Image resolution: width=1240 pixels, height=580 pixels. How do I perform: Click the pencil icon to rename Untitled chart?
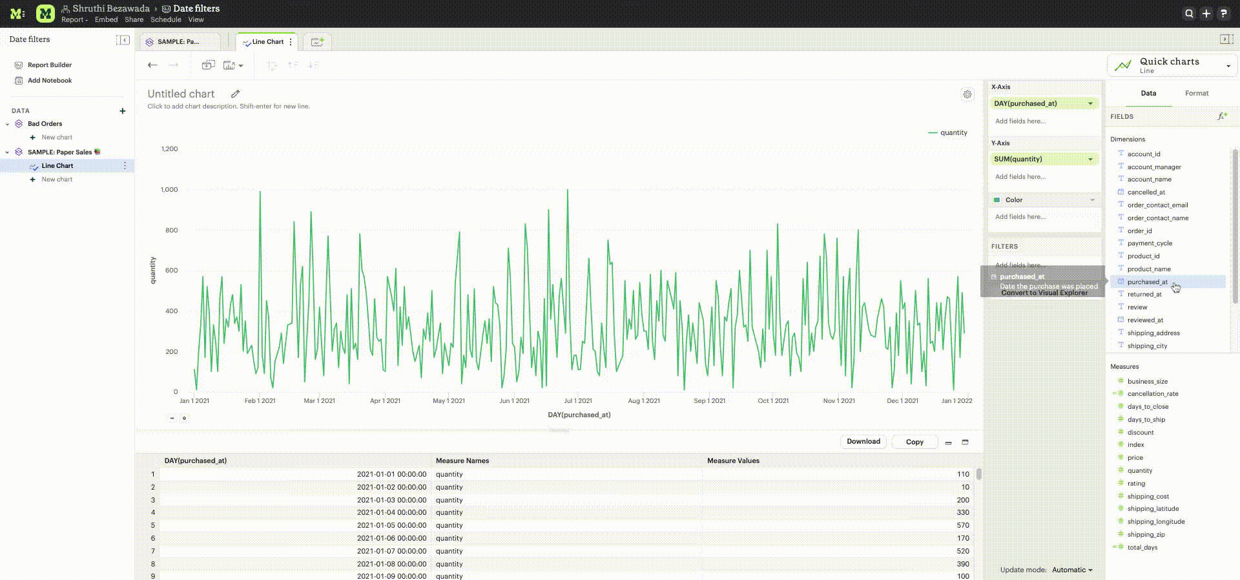(236, 94)
